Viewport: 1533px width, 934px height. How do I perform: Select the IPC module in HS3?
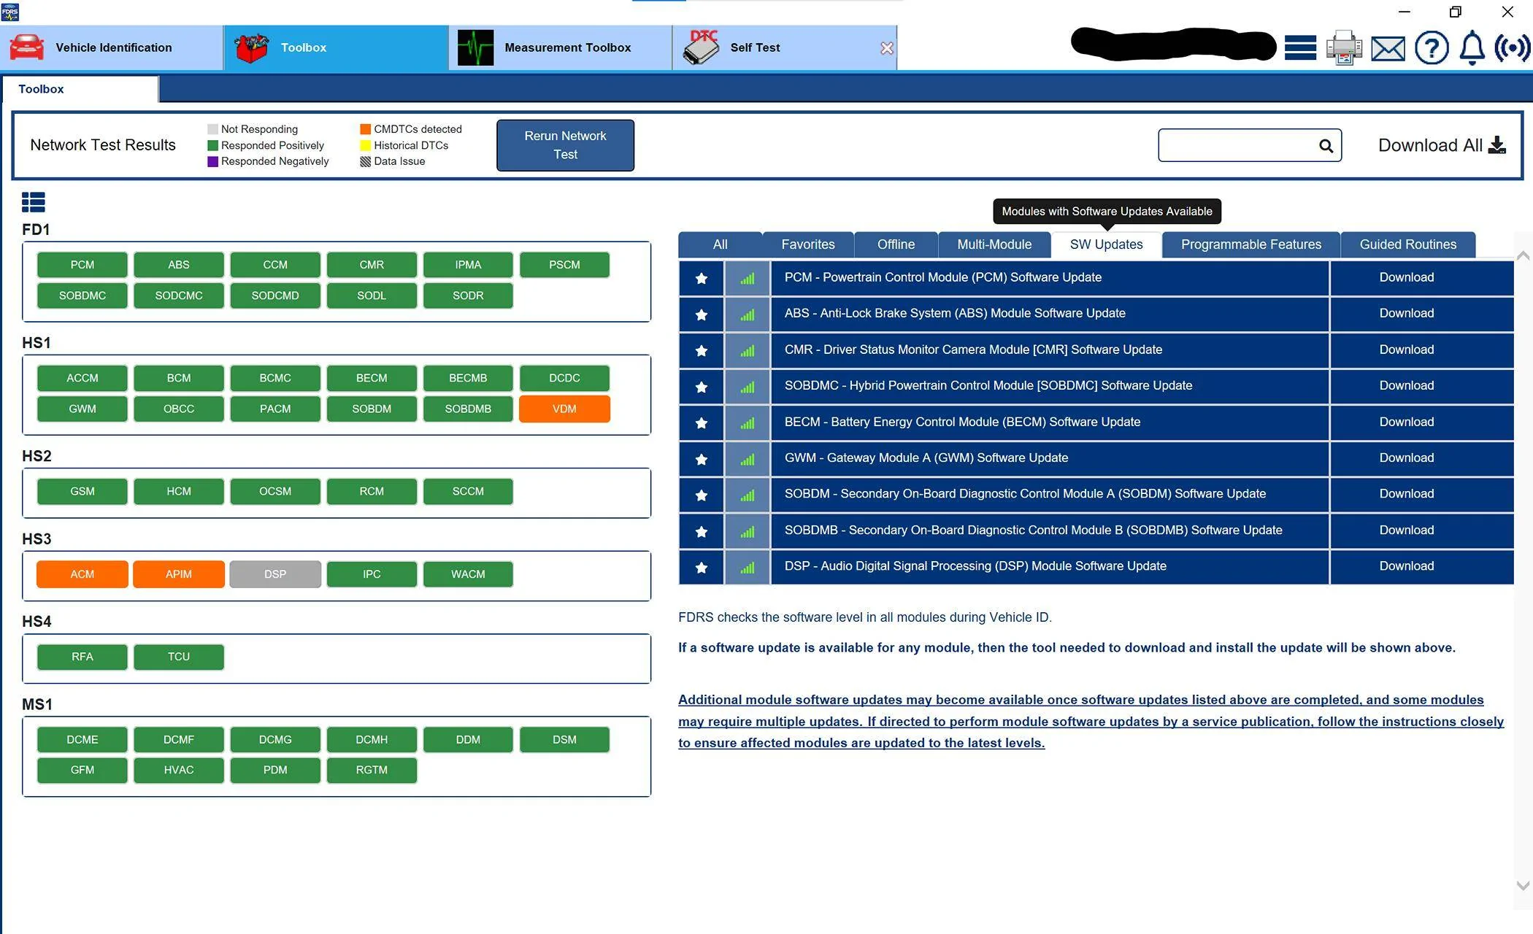372,574
